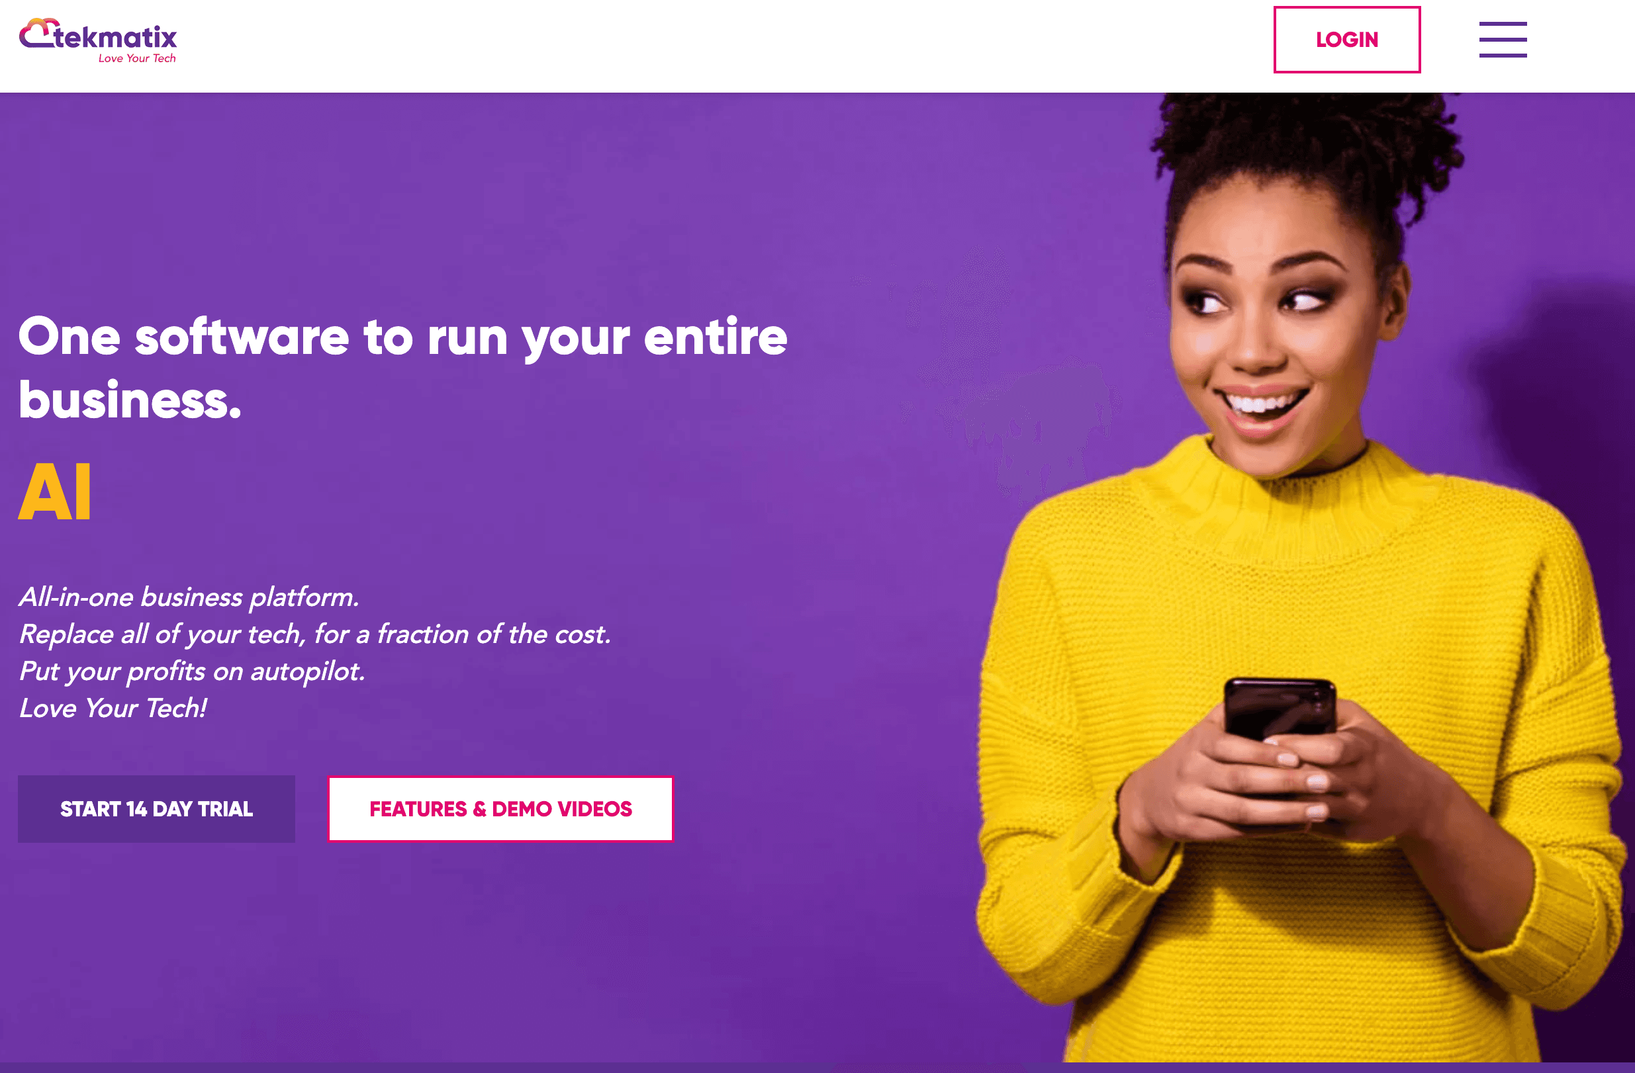The image size is (1635, 1073).
Task: Click the woman's curly hair bun
Action: pos(1305,151)
